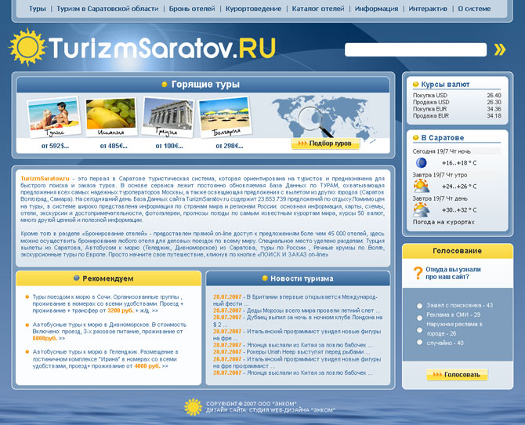525x425 pixels.
Task: Open the "Туры" menu item
Action: (37, 9)
